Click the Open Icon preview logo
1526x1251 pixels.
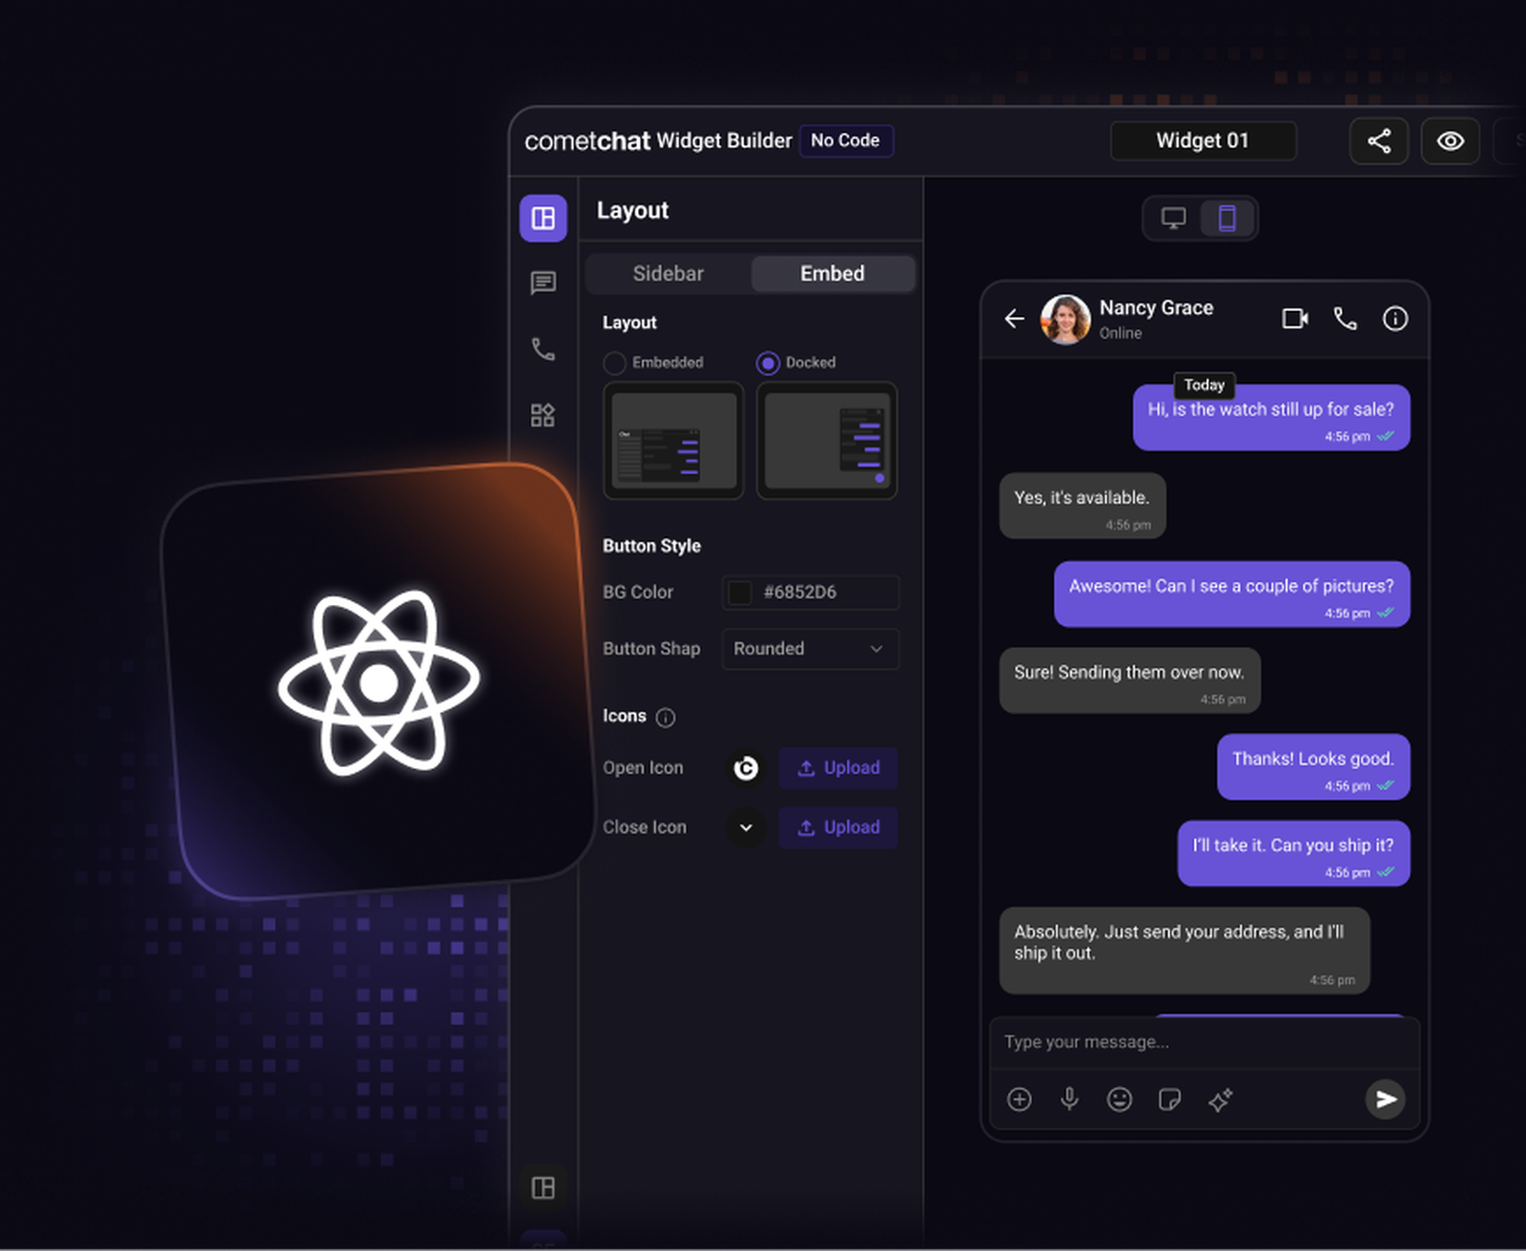[x=746, y=768]
